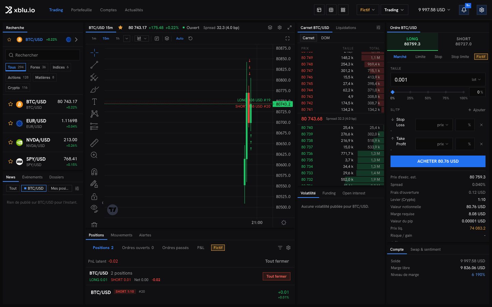Viewport: 492px width, 307px height.
Task: Reset chart with refresh icon
Action: coord(191,39)
